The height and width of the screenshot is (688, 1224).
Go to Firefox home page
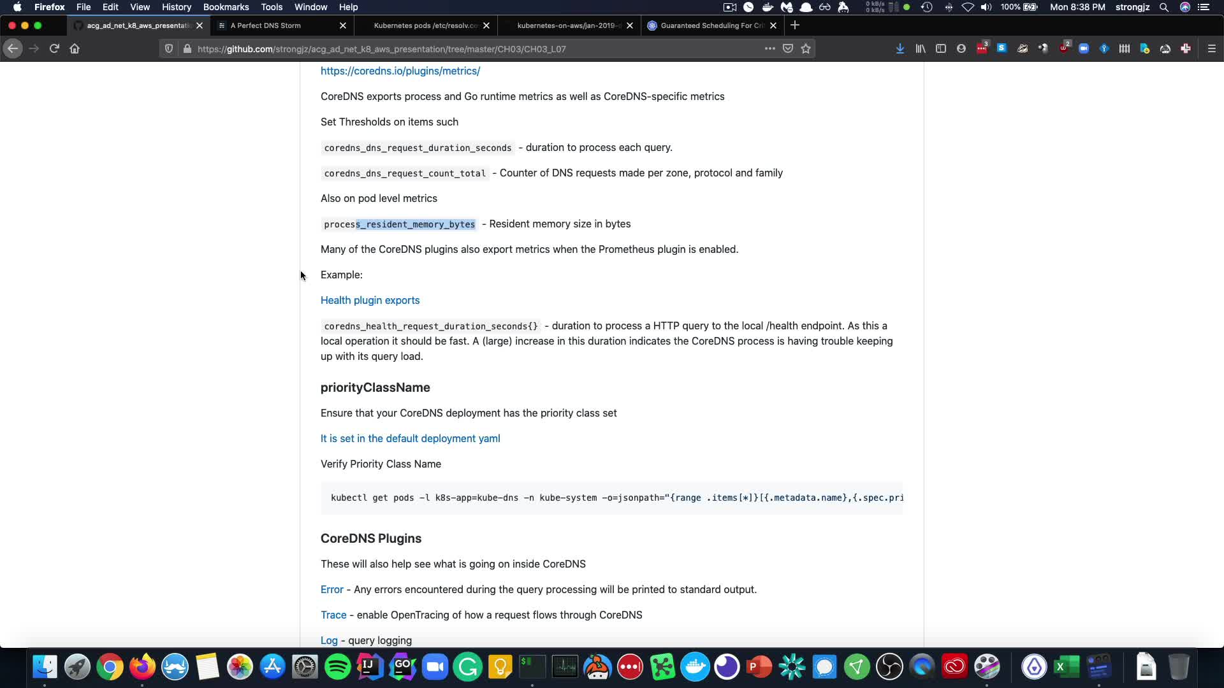(75, 48)
